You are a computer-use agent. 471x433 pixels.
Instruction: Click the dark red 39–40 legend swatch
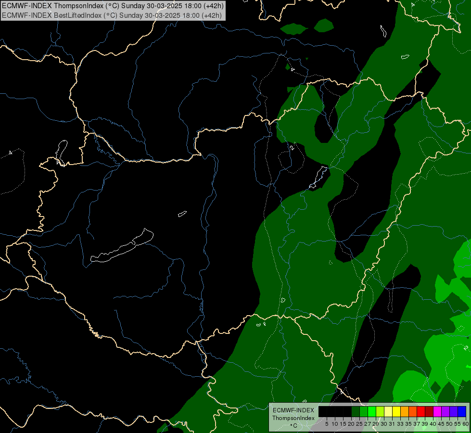coord(429,412)
